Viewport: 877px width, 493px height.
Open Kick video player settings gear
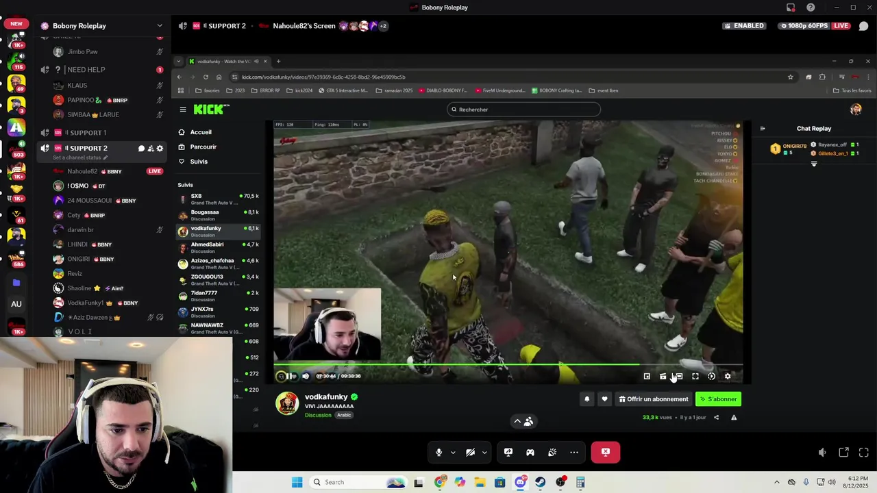[728, 376]
